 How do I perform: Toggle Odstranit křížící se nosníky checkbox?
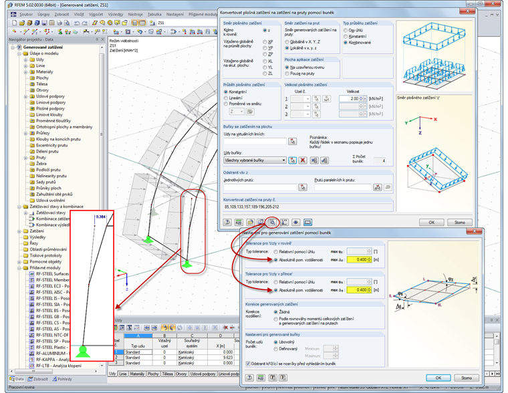[x=248, y=364]
